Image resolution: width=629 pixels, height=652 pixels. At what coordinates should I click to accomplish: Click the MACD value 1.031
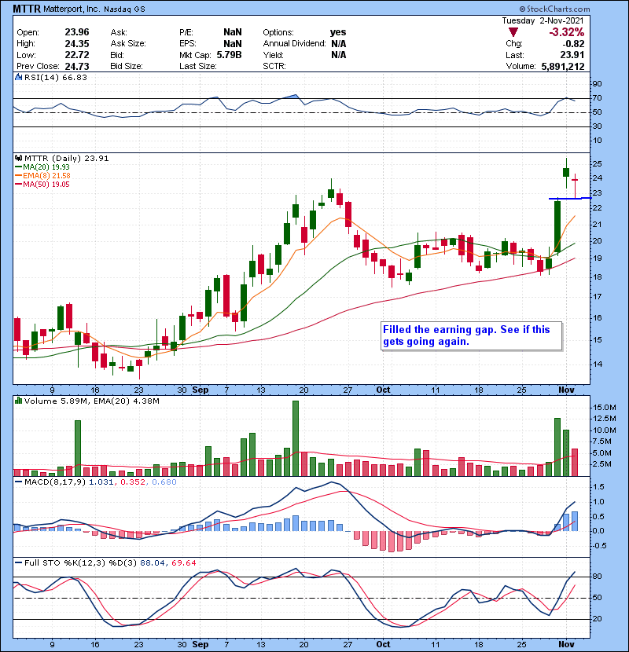tap(101, 482)
